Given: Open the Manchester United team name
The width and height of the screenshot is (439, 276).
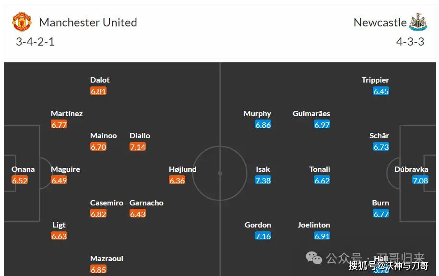Looking at the screenshot, I should click(88, 23).
